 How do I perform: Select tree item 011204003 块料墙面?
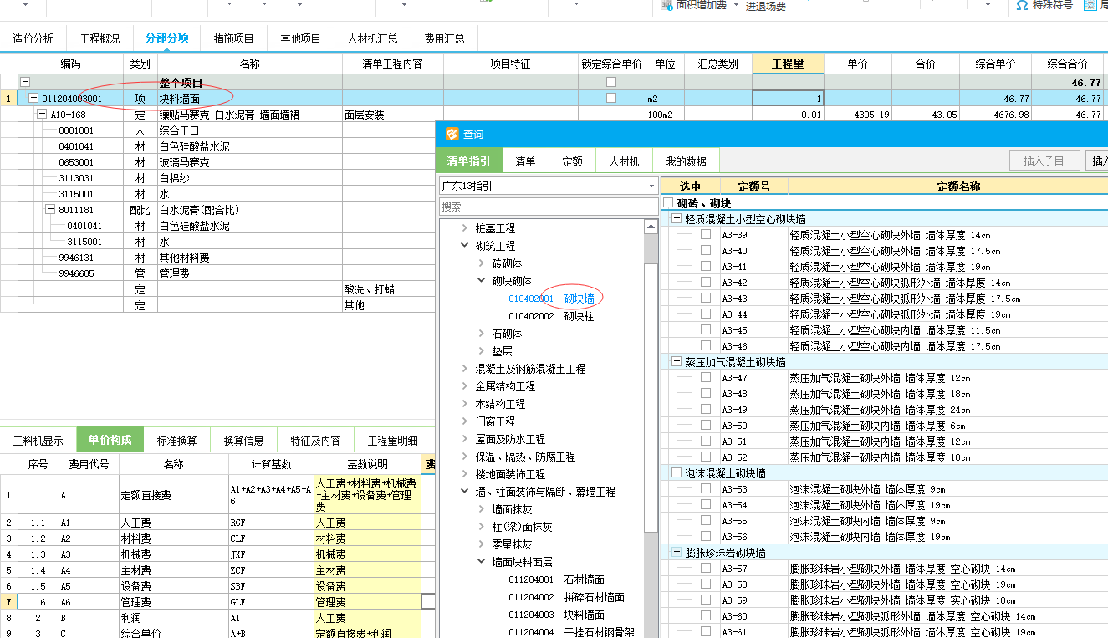(x=556, y=615)
